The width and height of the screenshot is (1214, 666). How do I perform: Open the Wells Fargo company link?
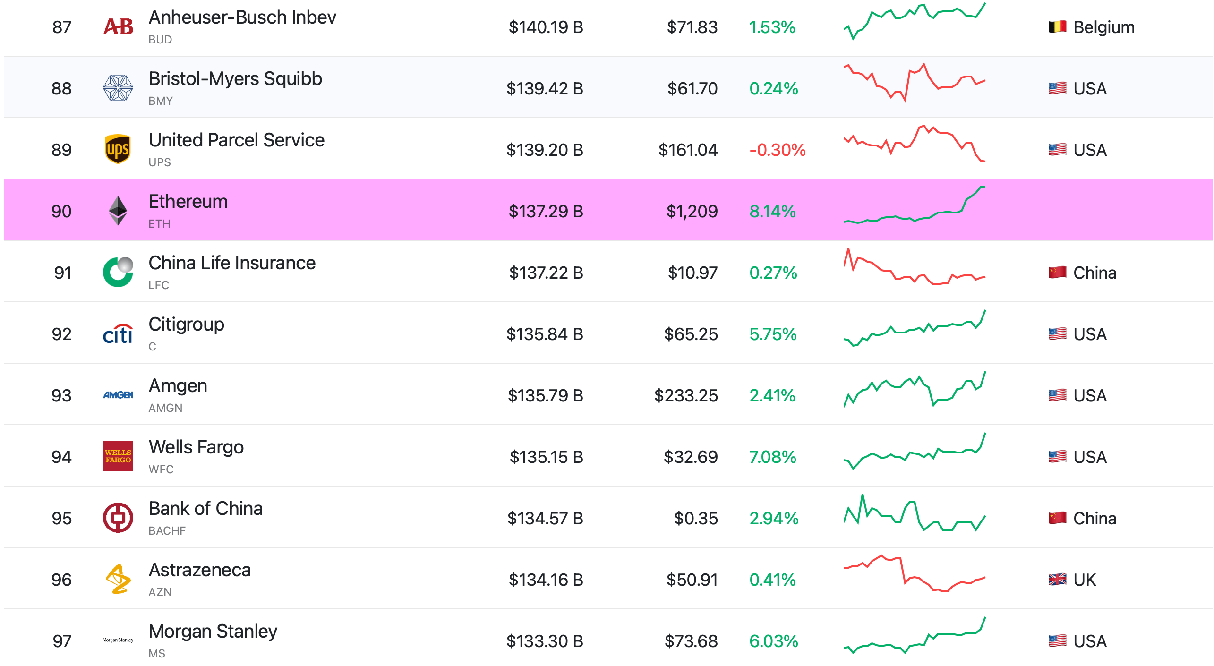[196, 447]
